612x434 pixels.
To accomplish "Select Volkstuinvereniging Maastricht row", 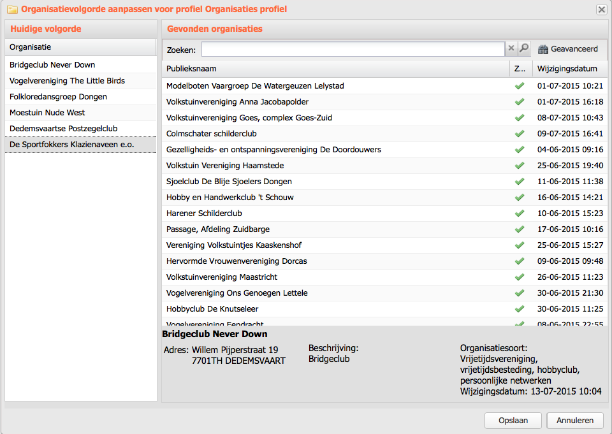I will click(x=384, y=277).
